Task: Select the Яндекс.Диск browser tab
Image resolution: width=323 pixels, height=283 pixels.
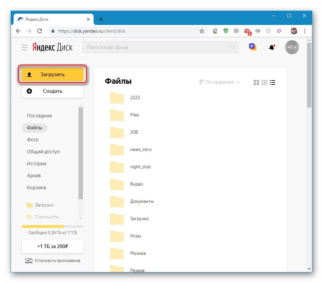Action: pos(54,19)
